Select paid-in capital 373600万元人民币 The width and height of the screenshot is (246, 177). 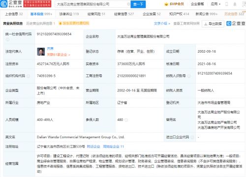point(131,64)
